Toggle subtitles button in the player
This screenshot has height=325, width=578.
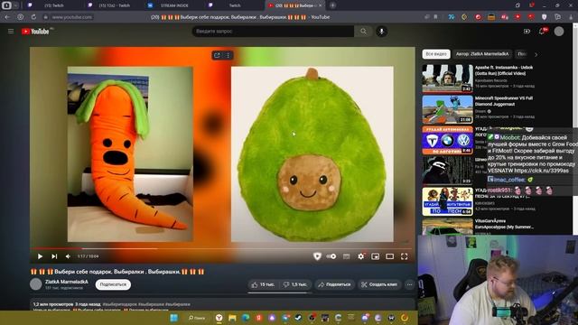pyautogui.click(x=346, y=256)
